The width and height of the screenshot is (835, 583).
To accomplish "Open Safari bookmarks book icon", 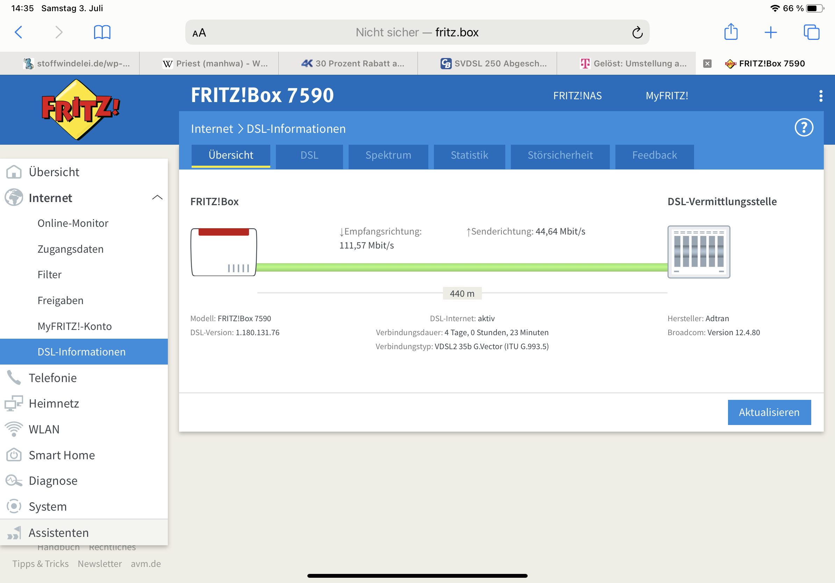I will click(102, 32).
